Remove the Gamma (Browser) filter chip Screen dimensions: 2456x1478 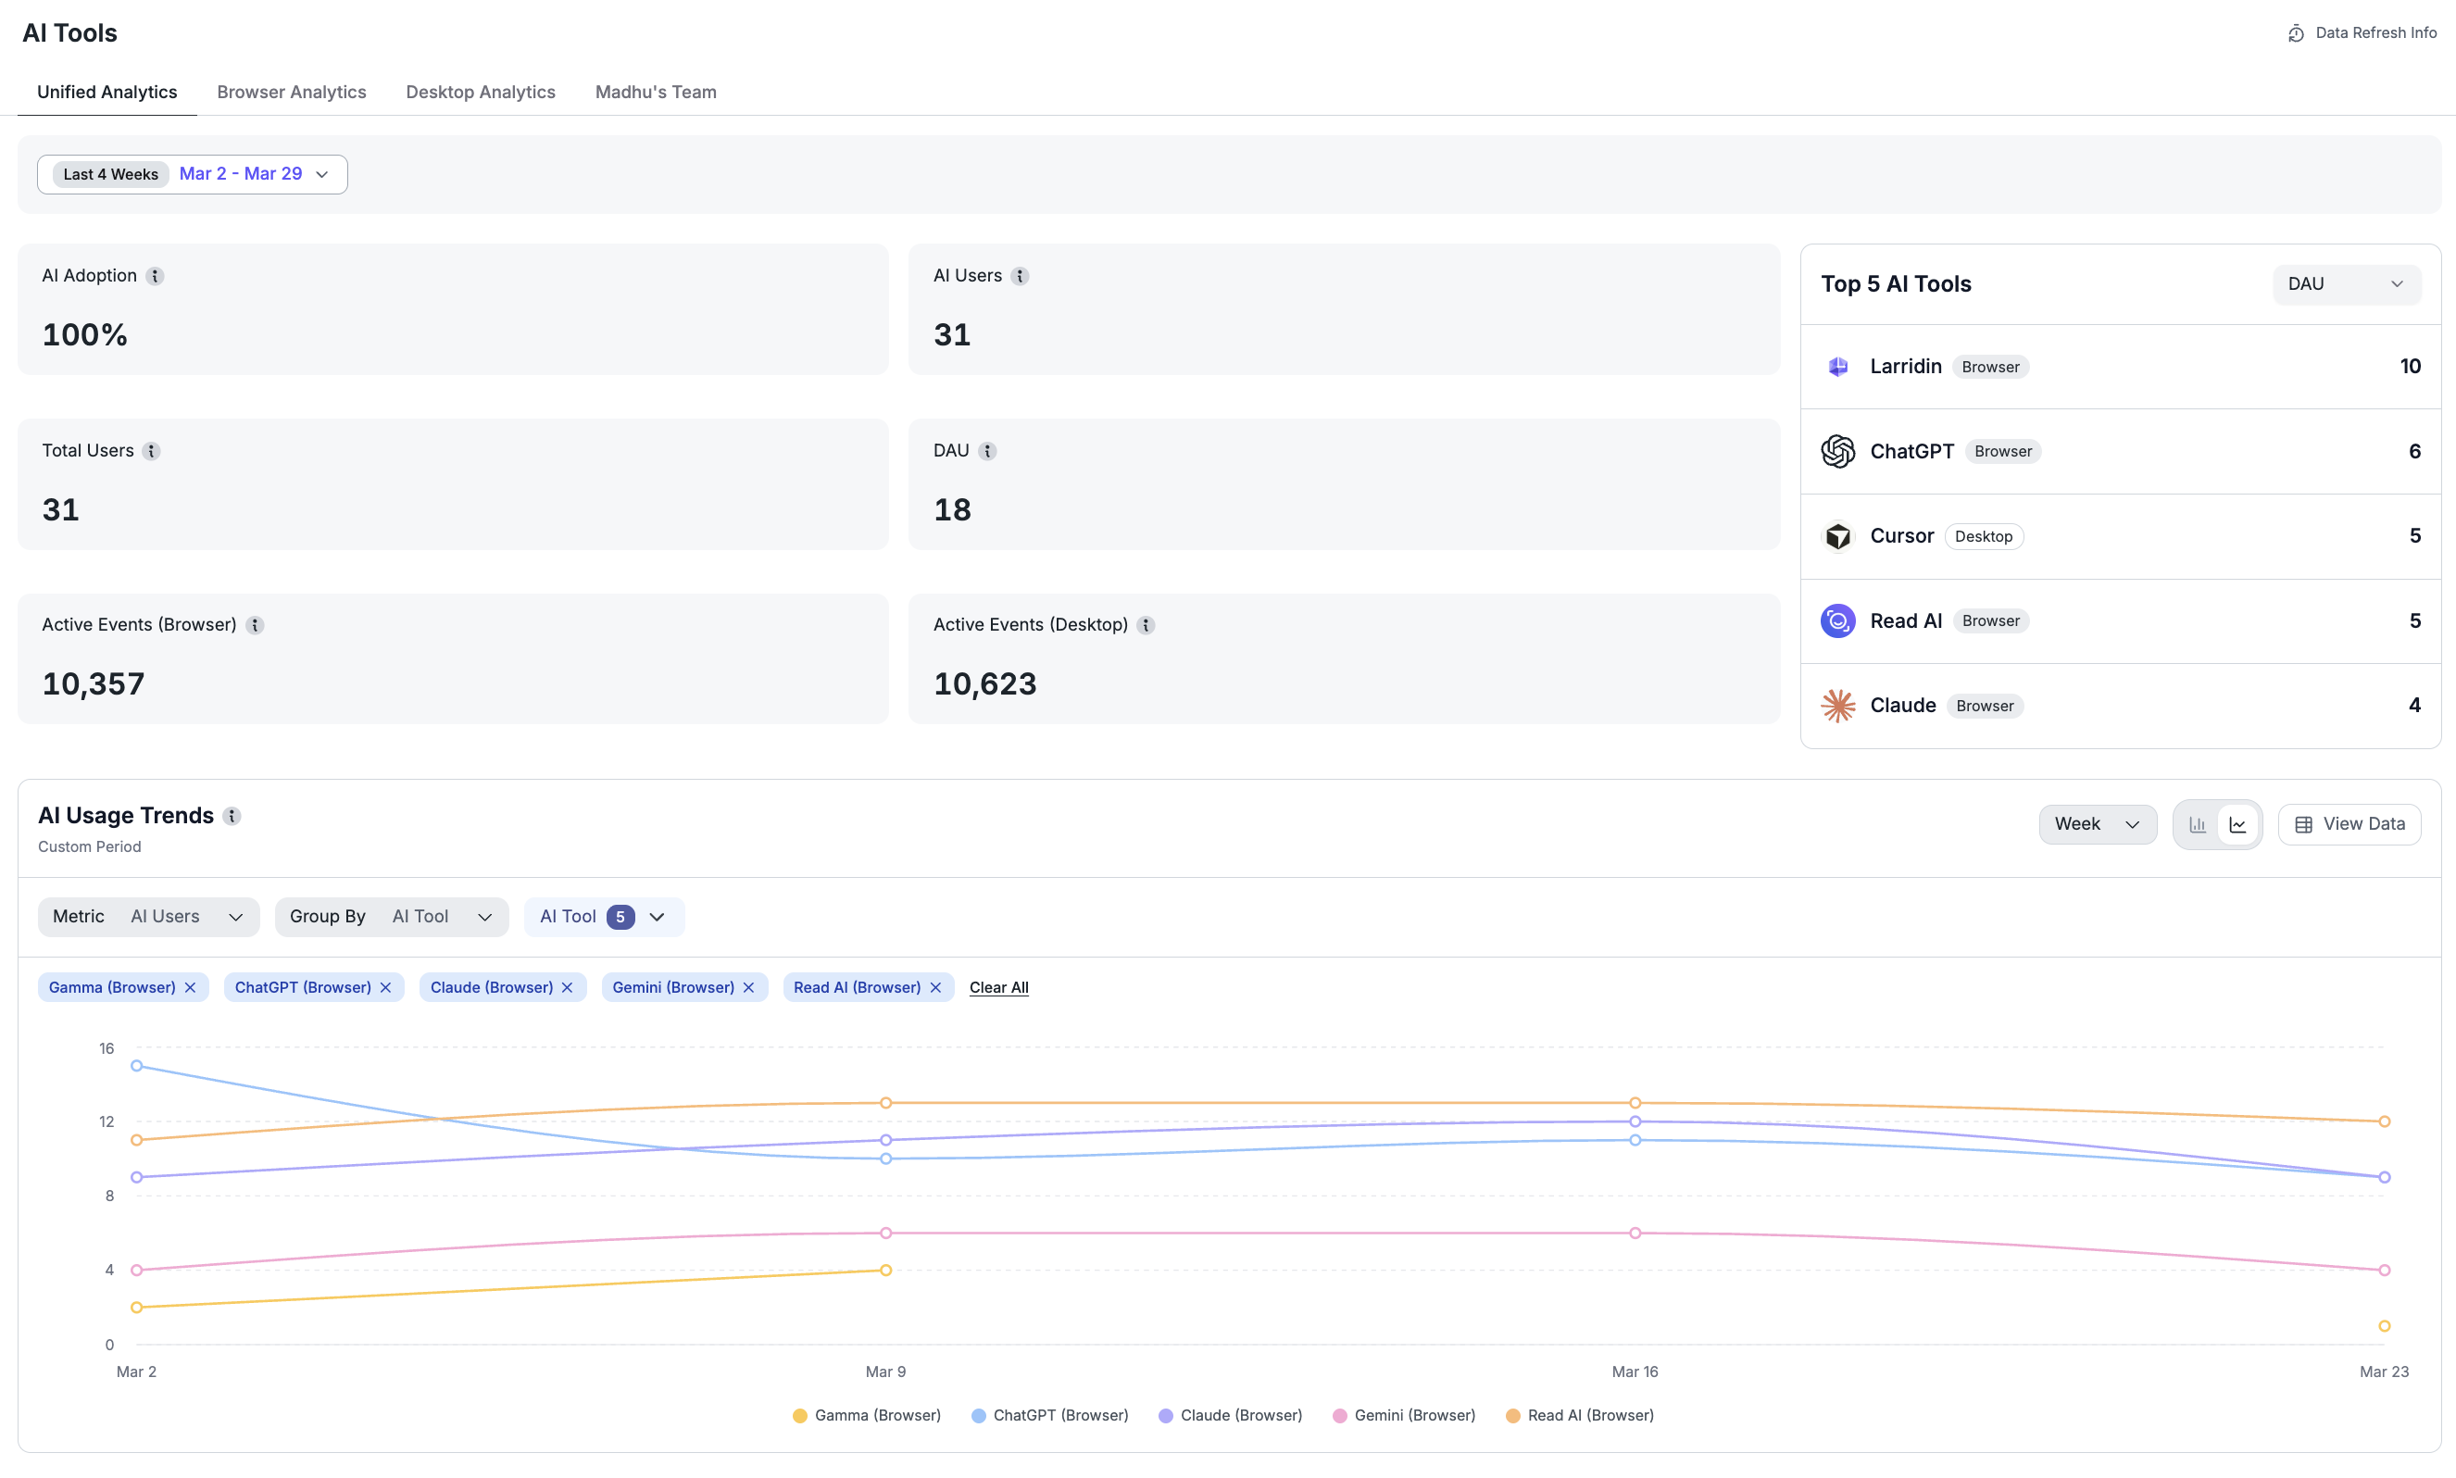coord(190,987)
